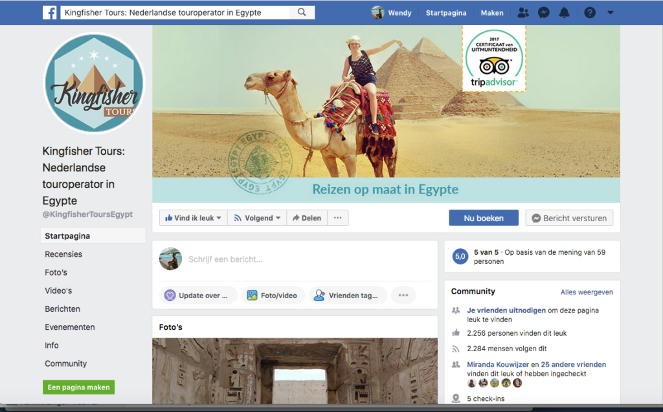Click the TripAdvisor certificate badge
The image size is (663, 412).
pyautogui.click(x=494, y=58)
